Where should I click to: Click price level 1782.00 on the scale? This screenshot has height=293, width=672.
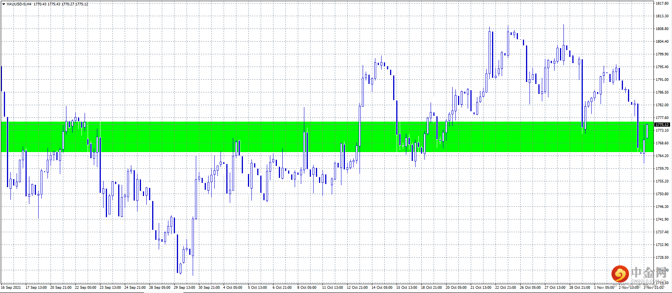point(662,105)
